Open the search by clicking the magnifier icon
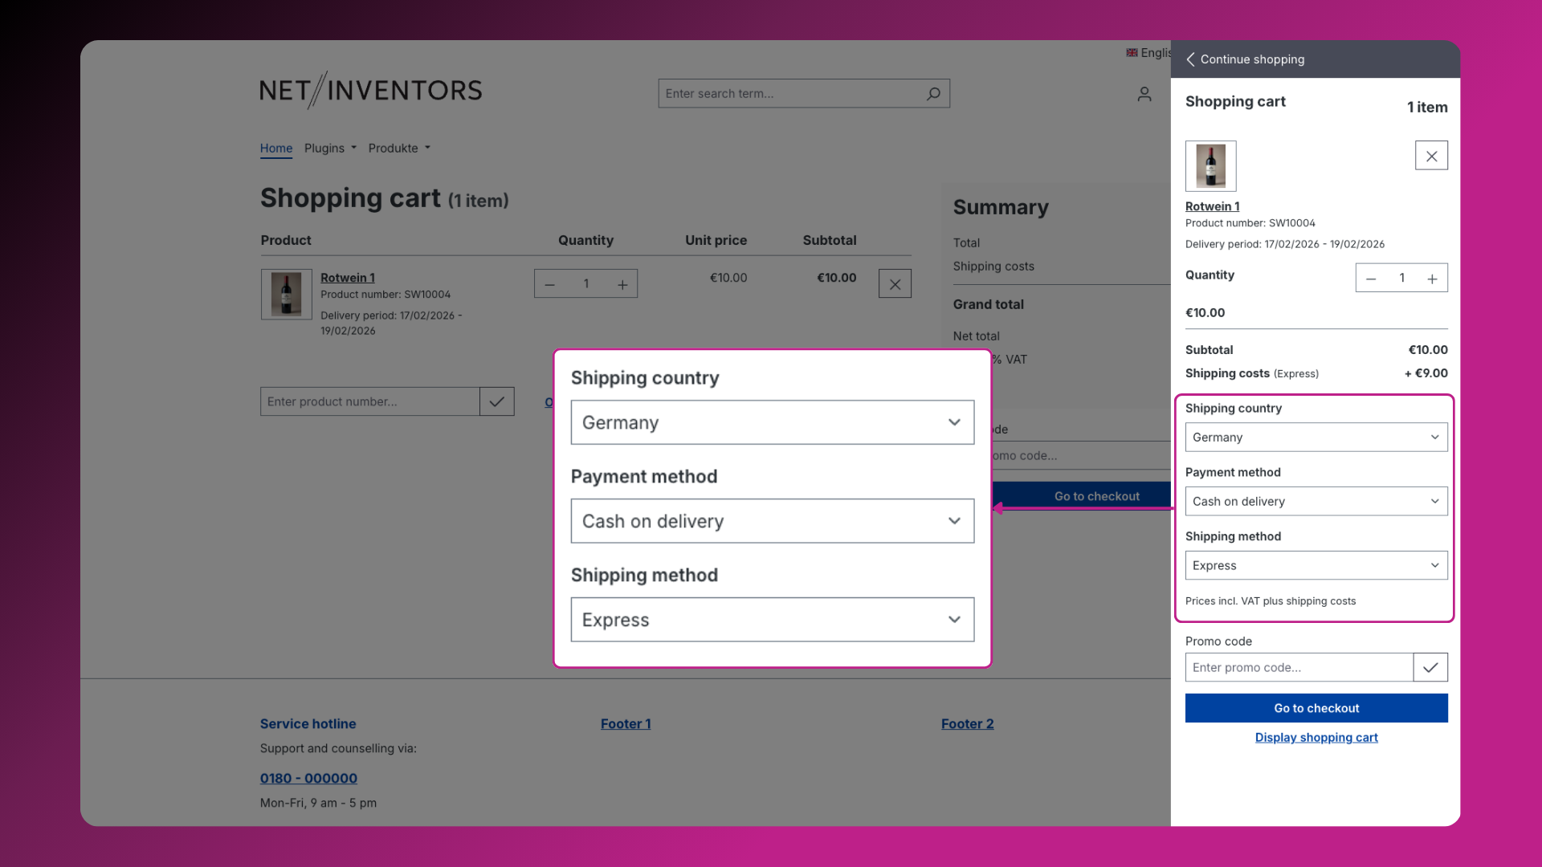The height and width of the screenshot is (867, 1542). pyautogui.click(x=933, y=93)
